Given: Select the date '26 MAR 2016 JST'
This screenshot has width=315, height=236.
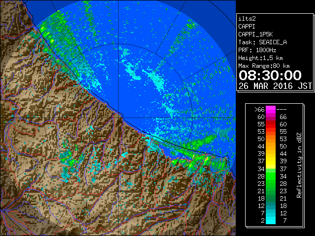Looking at the screenshot, I should click(275, 86).
